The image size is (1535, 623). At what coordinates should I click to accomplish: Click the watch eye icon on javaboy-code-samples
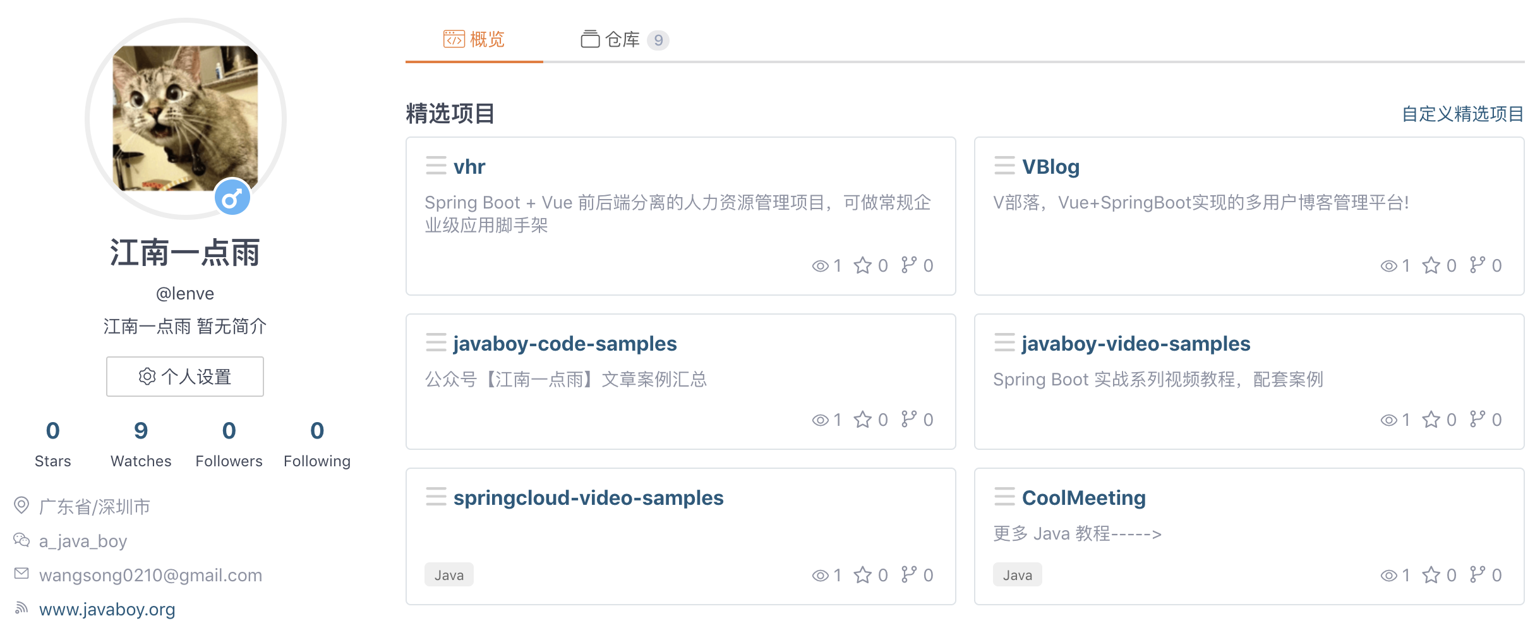coord(820,420)
